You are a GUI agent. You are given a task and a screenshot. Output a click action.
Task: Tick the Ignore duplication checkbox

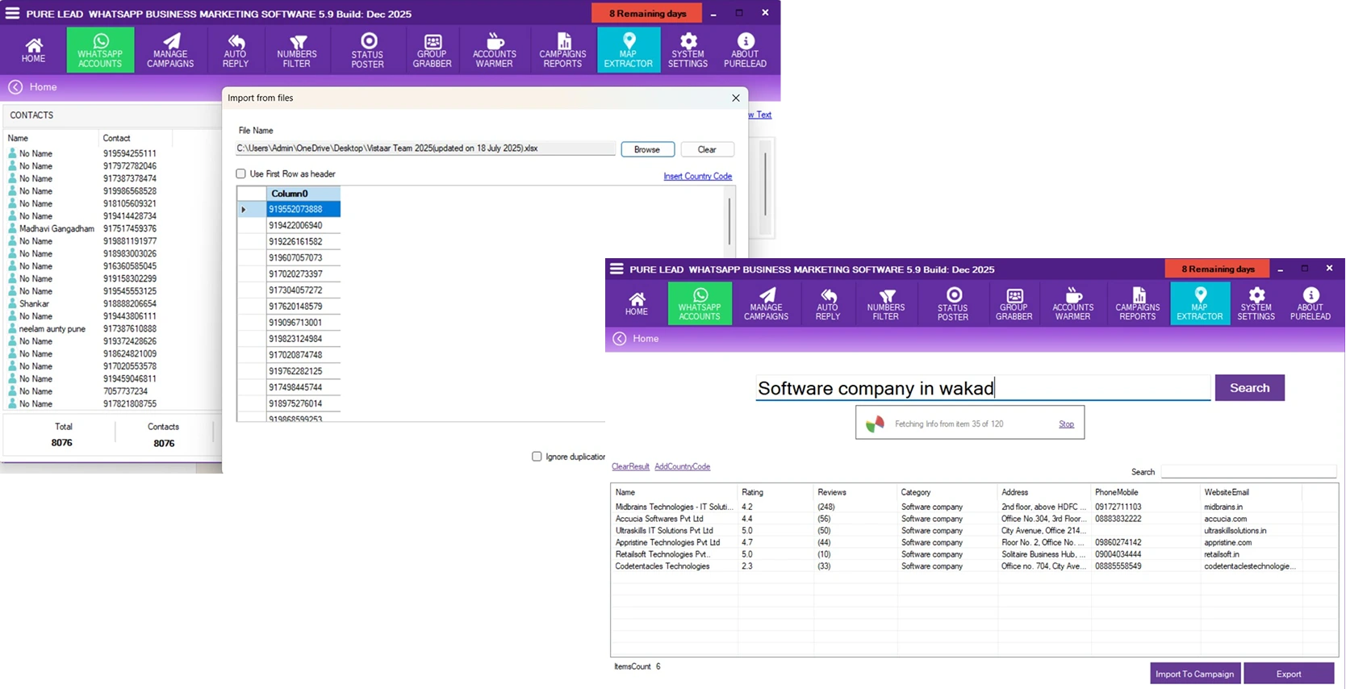(537, 457)
